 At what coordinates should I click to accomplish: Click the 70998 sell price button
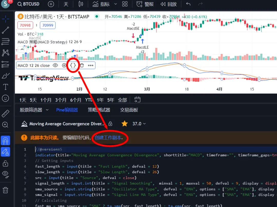click(25, 25)
